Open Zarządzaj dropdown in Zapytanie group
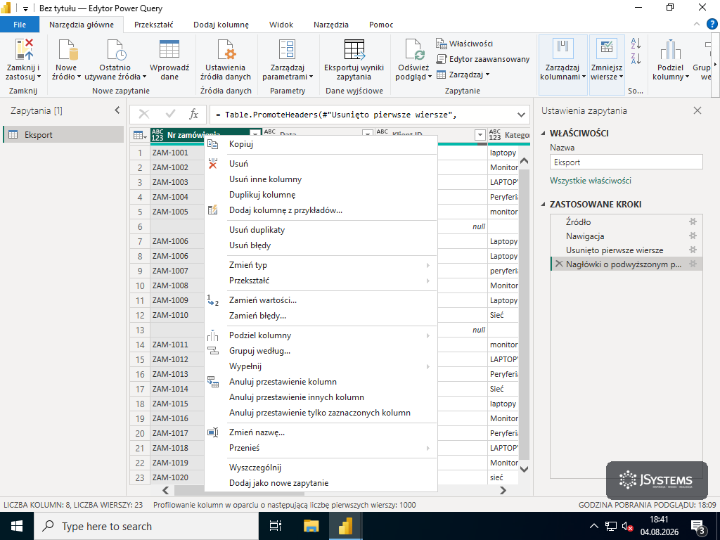Image resolution: width=720 pixels, height=540 pixels. pos(463,75)
